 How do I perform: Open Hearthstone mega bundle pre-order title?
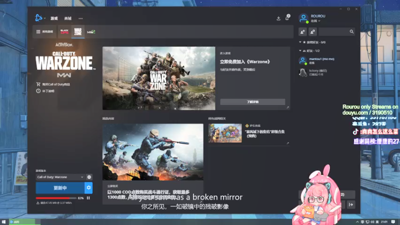pyautogui.click(x=264, y=133)
